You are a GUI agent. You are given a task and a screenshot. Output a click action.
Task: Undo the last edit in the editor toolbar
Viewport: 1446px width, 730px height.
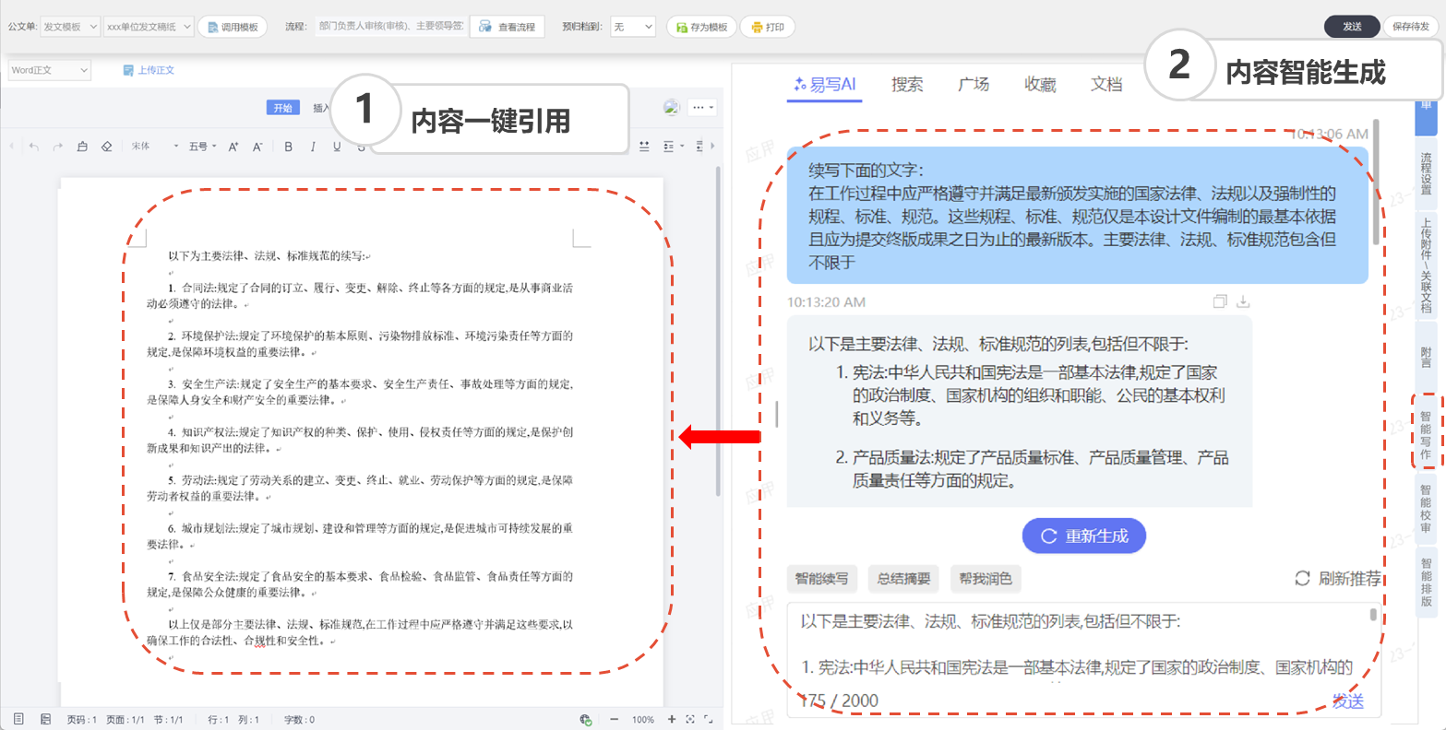pyautogui.click(x=34, y=147)
